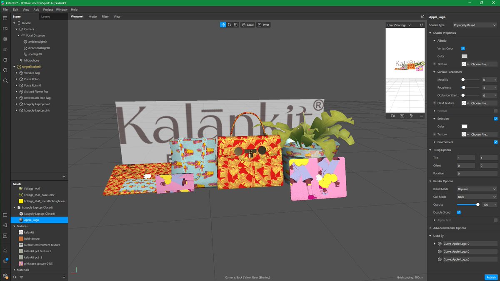
Task: Select the Move manipulator tool
Action: (x=223, y=25)
